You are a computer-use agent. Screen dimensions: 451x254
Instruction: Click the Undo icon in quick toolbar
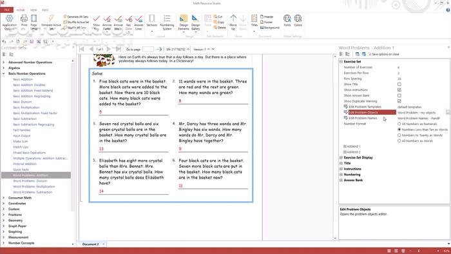[4, 42]
